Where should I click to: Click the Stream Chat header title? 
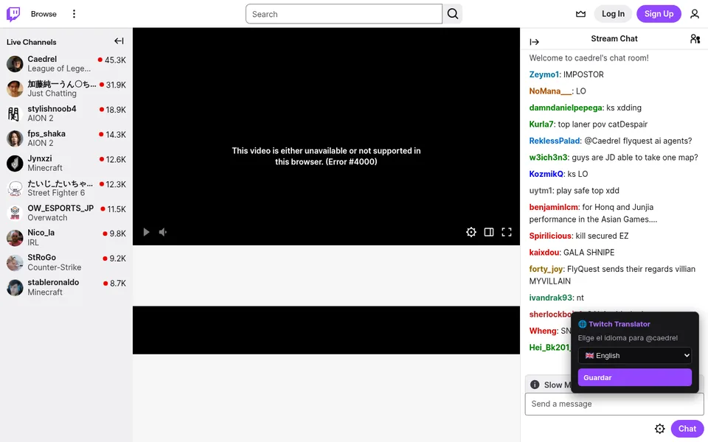(x=614, y=39)
